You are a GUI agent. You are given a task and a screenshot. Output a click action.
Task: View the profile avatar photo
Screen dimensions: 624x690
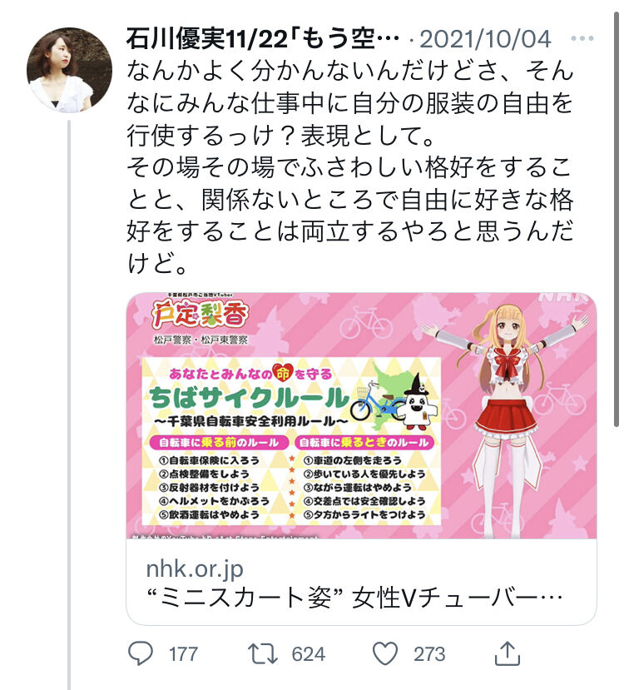click(70, 71)
